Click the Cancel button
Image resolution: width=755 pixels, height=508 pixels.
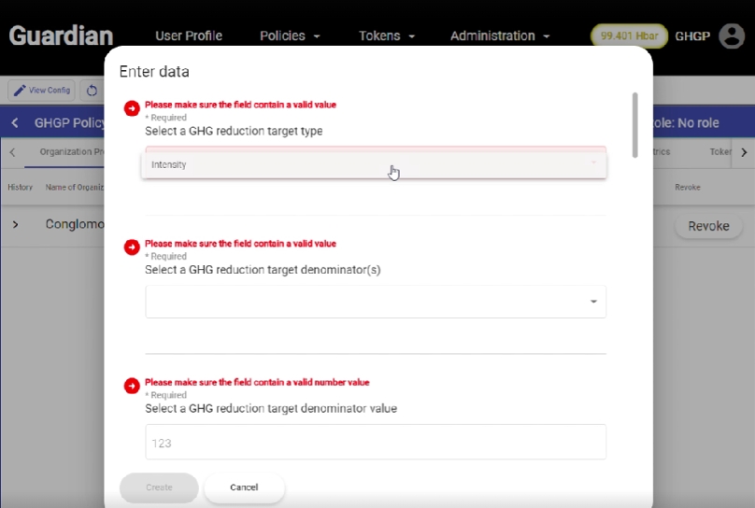pyautogui.click(x=244, y=487)
